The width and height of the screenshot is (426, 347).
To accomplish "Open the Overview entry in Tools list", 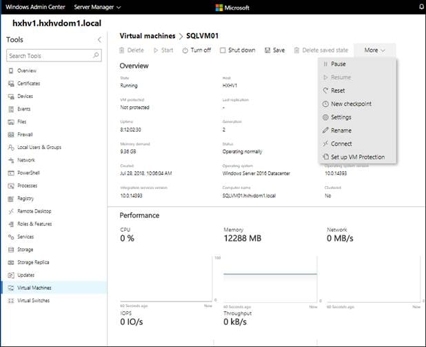I will click(27, 70).
